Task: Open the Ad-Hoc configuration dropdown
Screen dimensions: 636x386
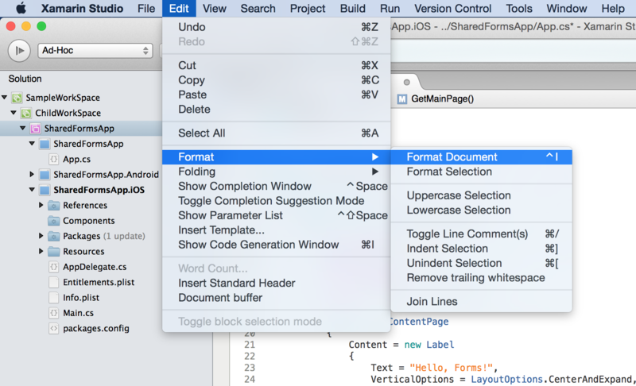Action: click(95, 51)
